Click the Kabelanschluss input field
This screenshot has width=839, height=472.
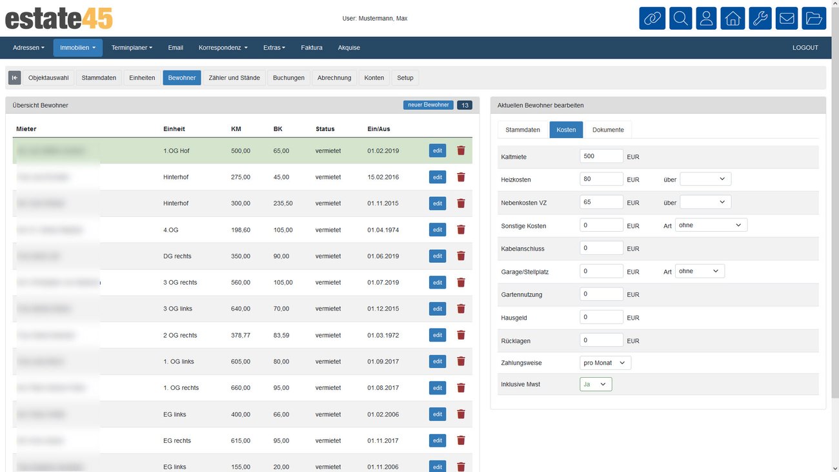[x=601, y=248]
